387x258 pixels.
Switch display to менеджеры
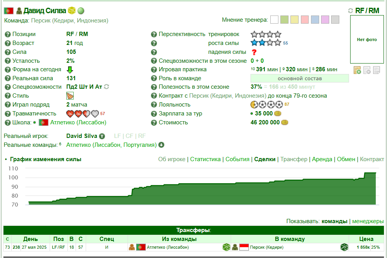(368, 221)
